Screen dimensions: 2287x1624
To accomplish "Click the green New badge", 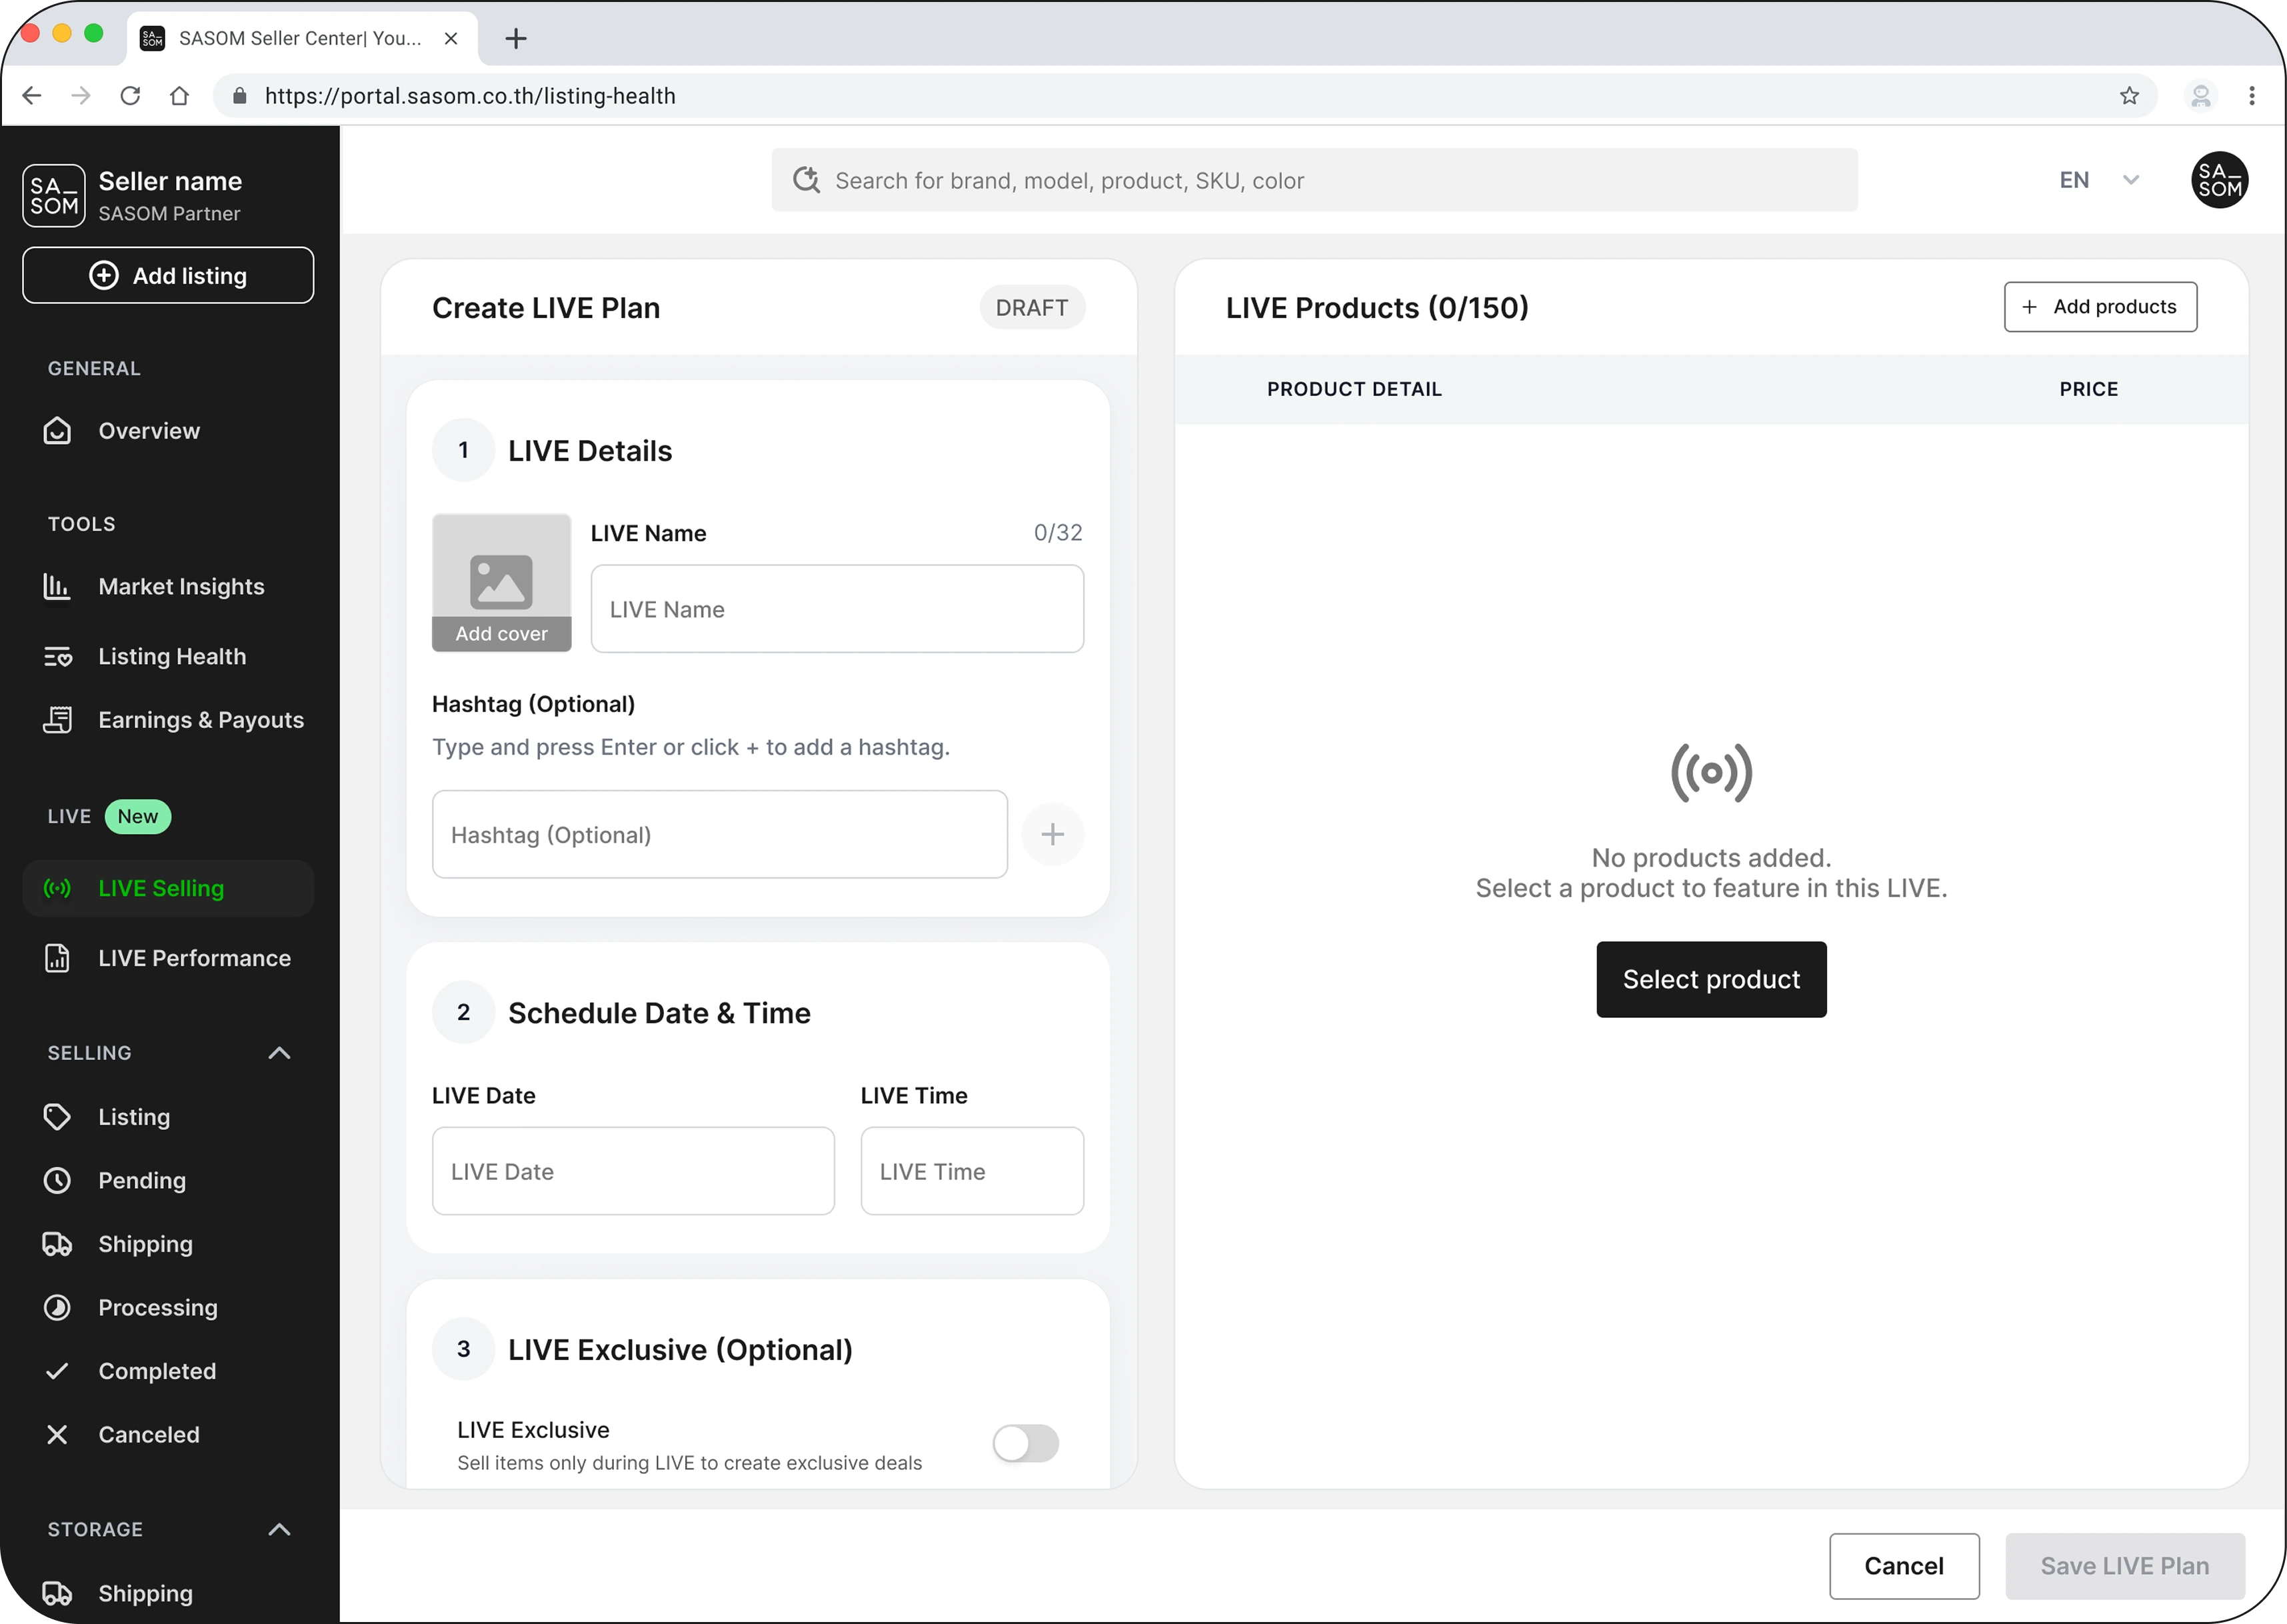I will click(x=138, y=816).
